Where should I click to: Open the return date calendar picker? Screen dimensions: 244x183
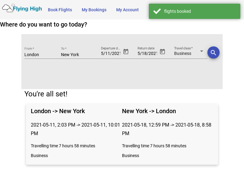[x=162, y=52]
